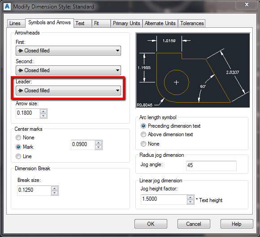Select the Symbols and Arrows tab
Image resolution: width=260 pixels, height=237 pixels.
(49, 22)
